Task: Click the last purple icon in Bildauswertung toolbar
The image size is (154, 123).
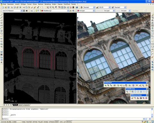Action: 146,98
